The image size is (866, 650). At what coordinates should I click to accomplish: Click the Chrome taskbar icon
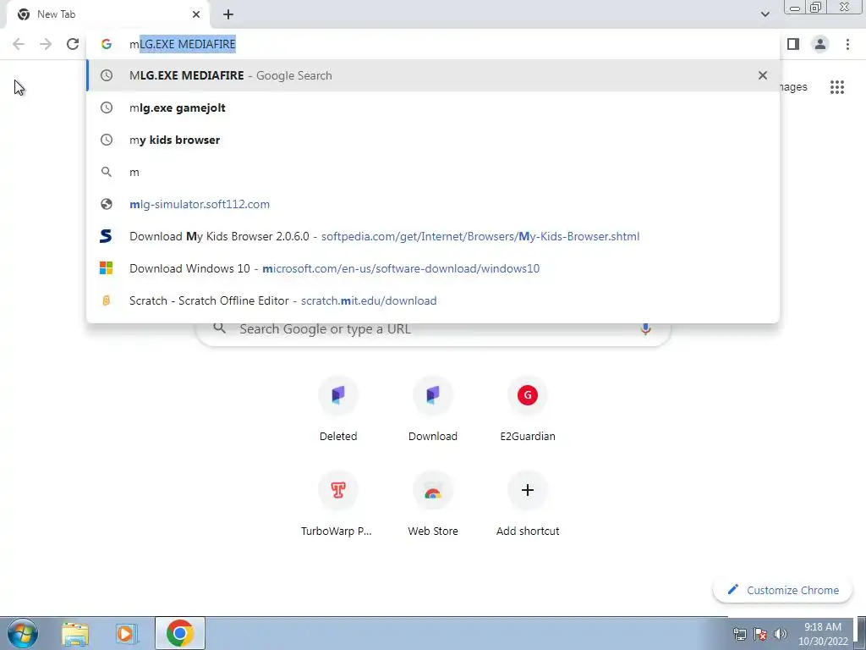point(180,633)
